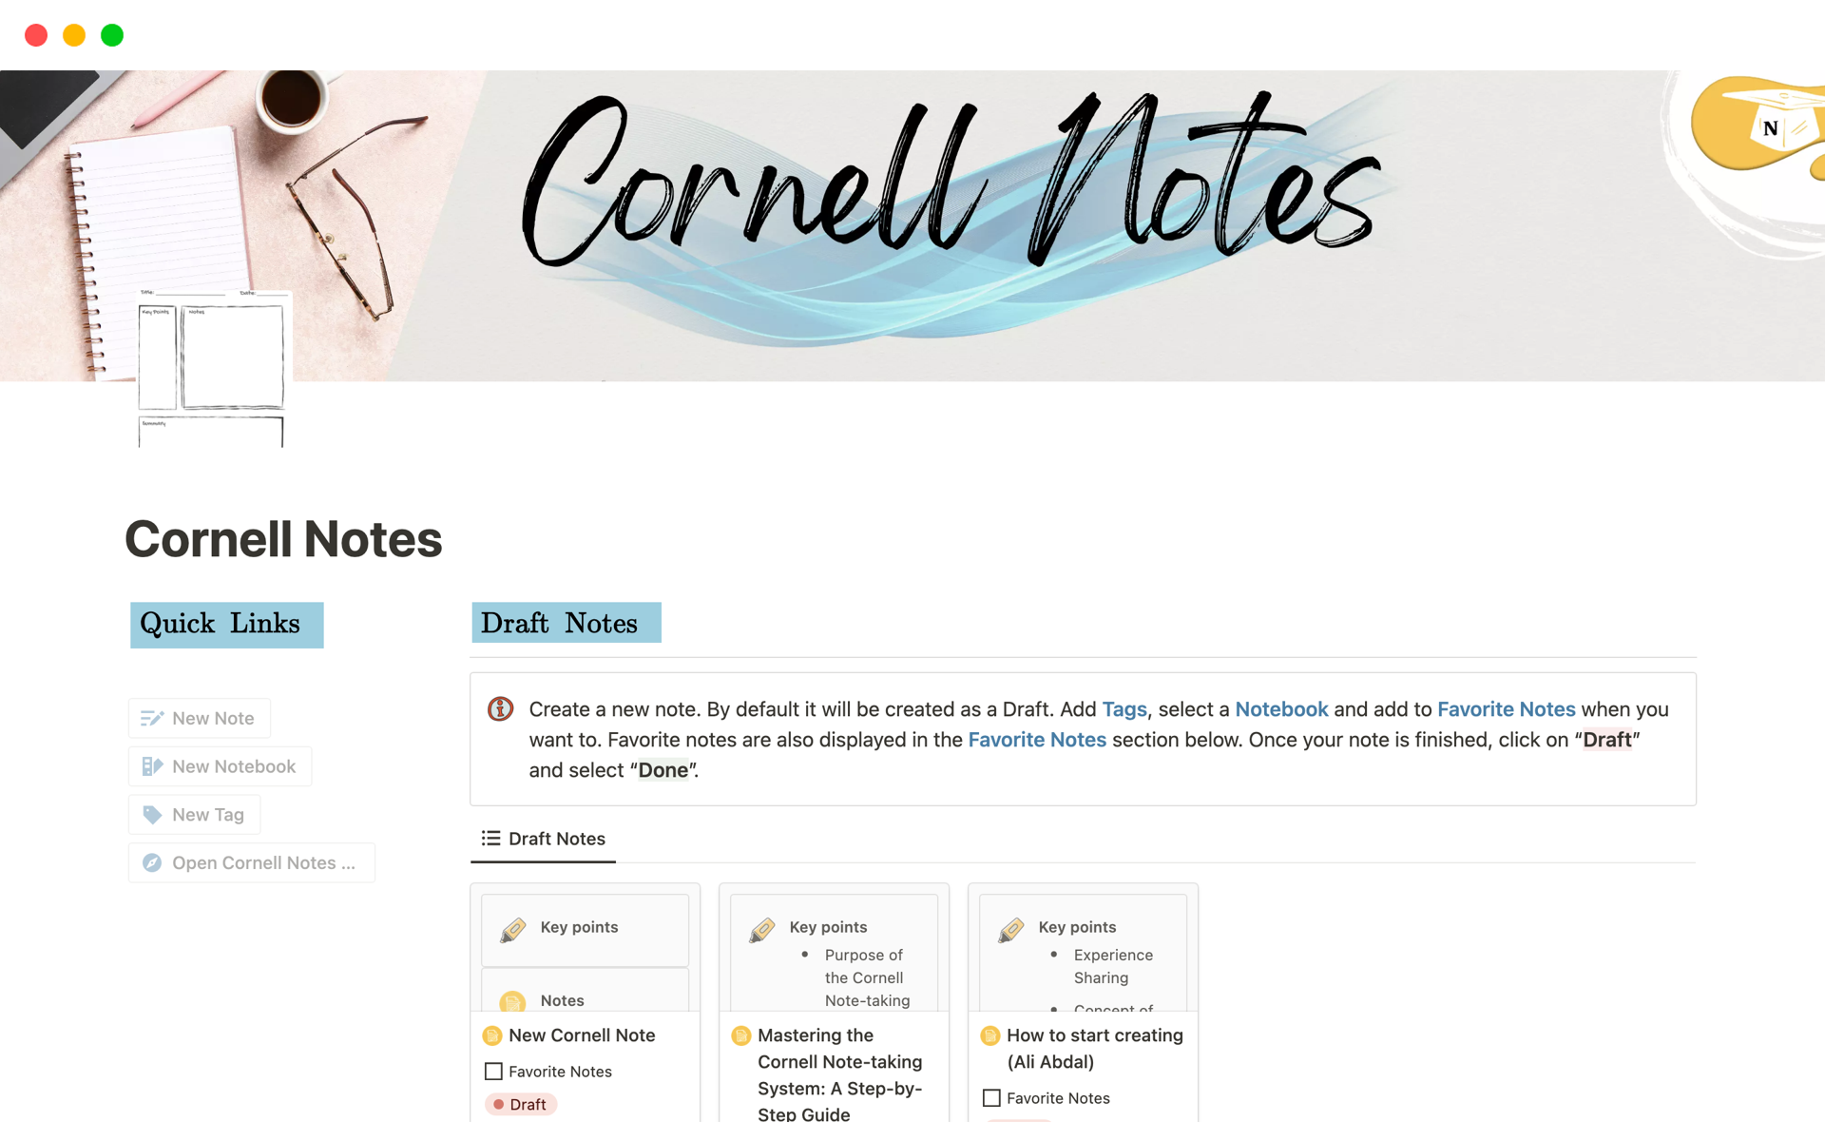Select the Notebook link in callout text
Screen dimensions: 1825x1141
pos(1281,707)
